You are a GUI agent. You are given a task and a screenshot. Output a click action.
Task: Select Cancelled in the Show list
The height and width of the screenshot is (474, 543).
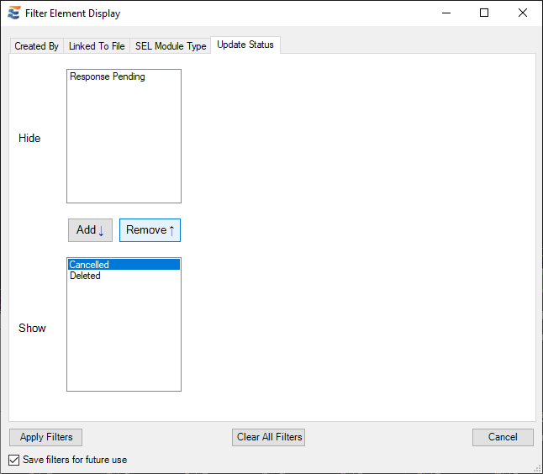pos(124,265)
